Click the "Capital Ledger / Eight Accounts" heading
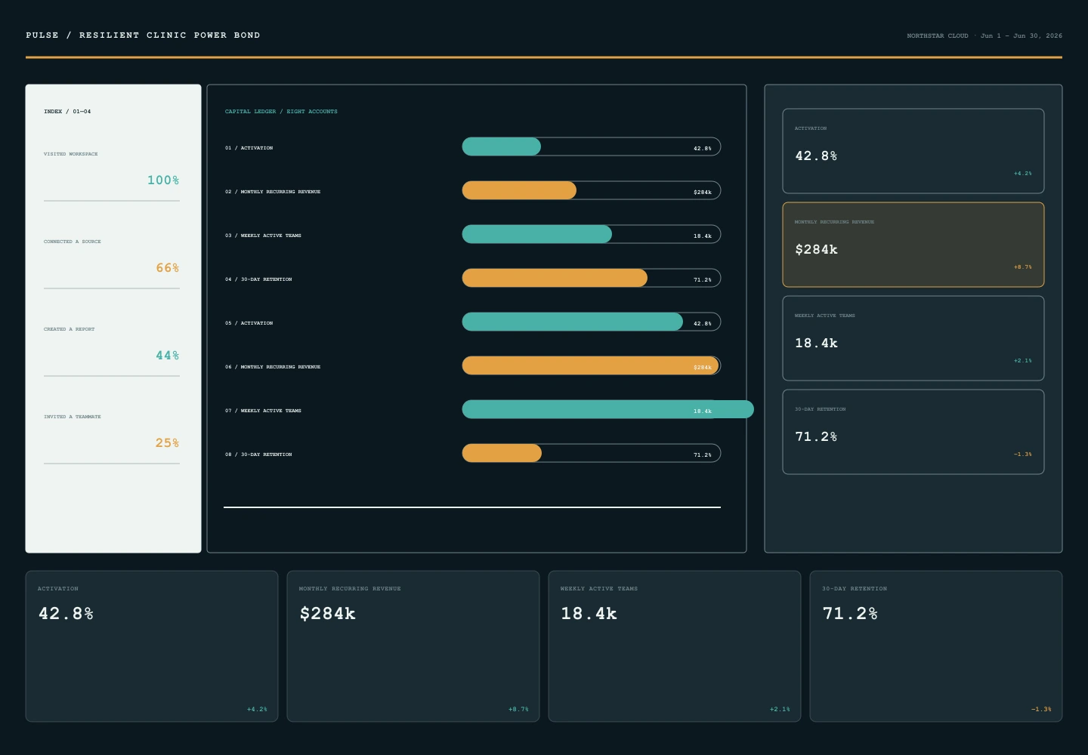1088x755 pixels. 281,112
